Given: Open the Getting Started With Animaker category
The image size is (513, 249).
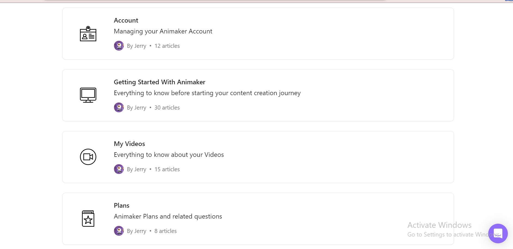Looking at the screenshot, I should [x=159, y=82].
